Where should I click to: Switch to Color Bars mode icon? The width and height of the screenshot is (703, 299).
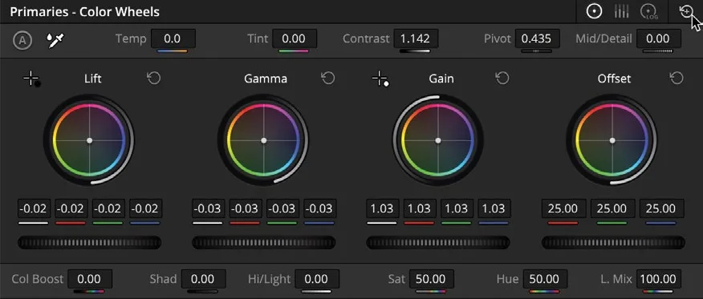(621, 12)
